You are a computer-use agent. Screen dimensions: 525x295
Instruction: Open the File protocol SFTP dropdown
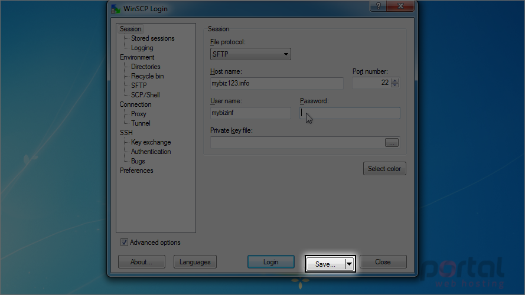point(250,54)
